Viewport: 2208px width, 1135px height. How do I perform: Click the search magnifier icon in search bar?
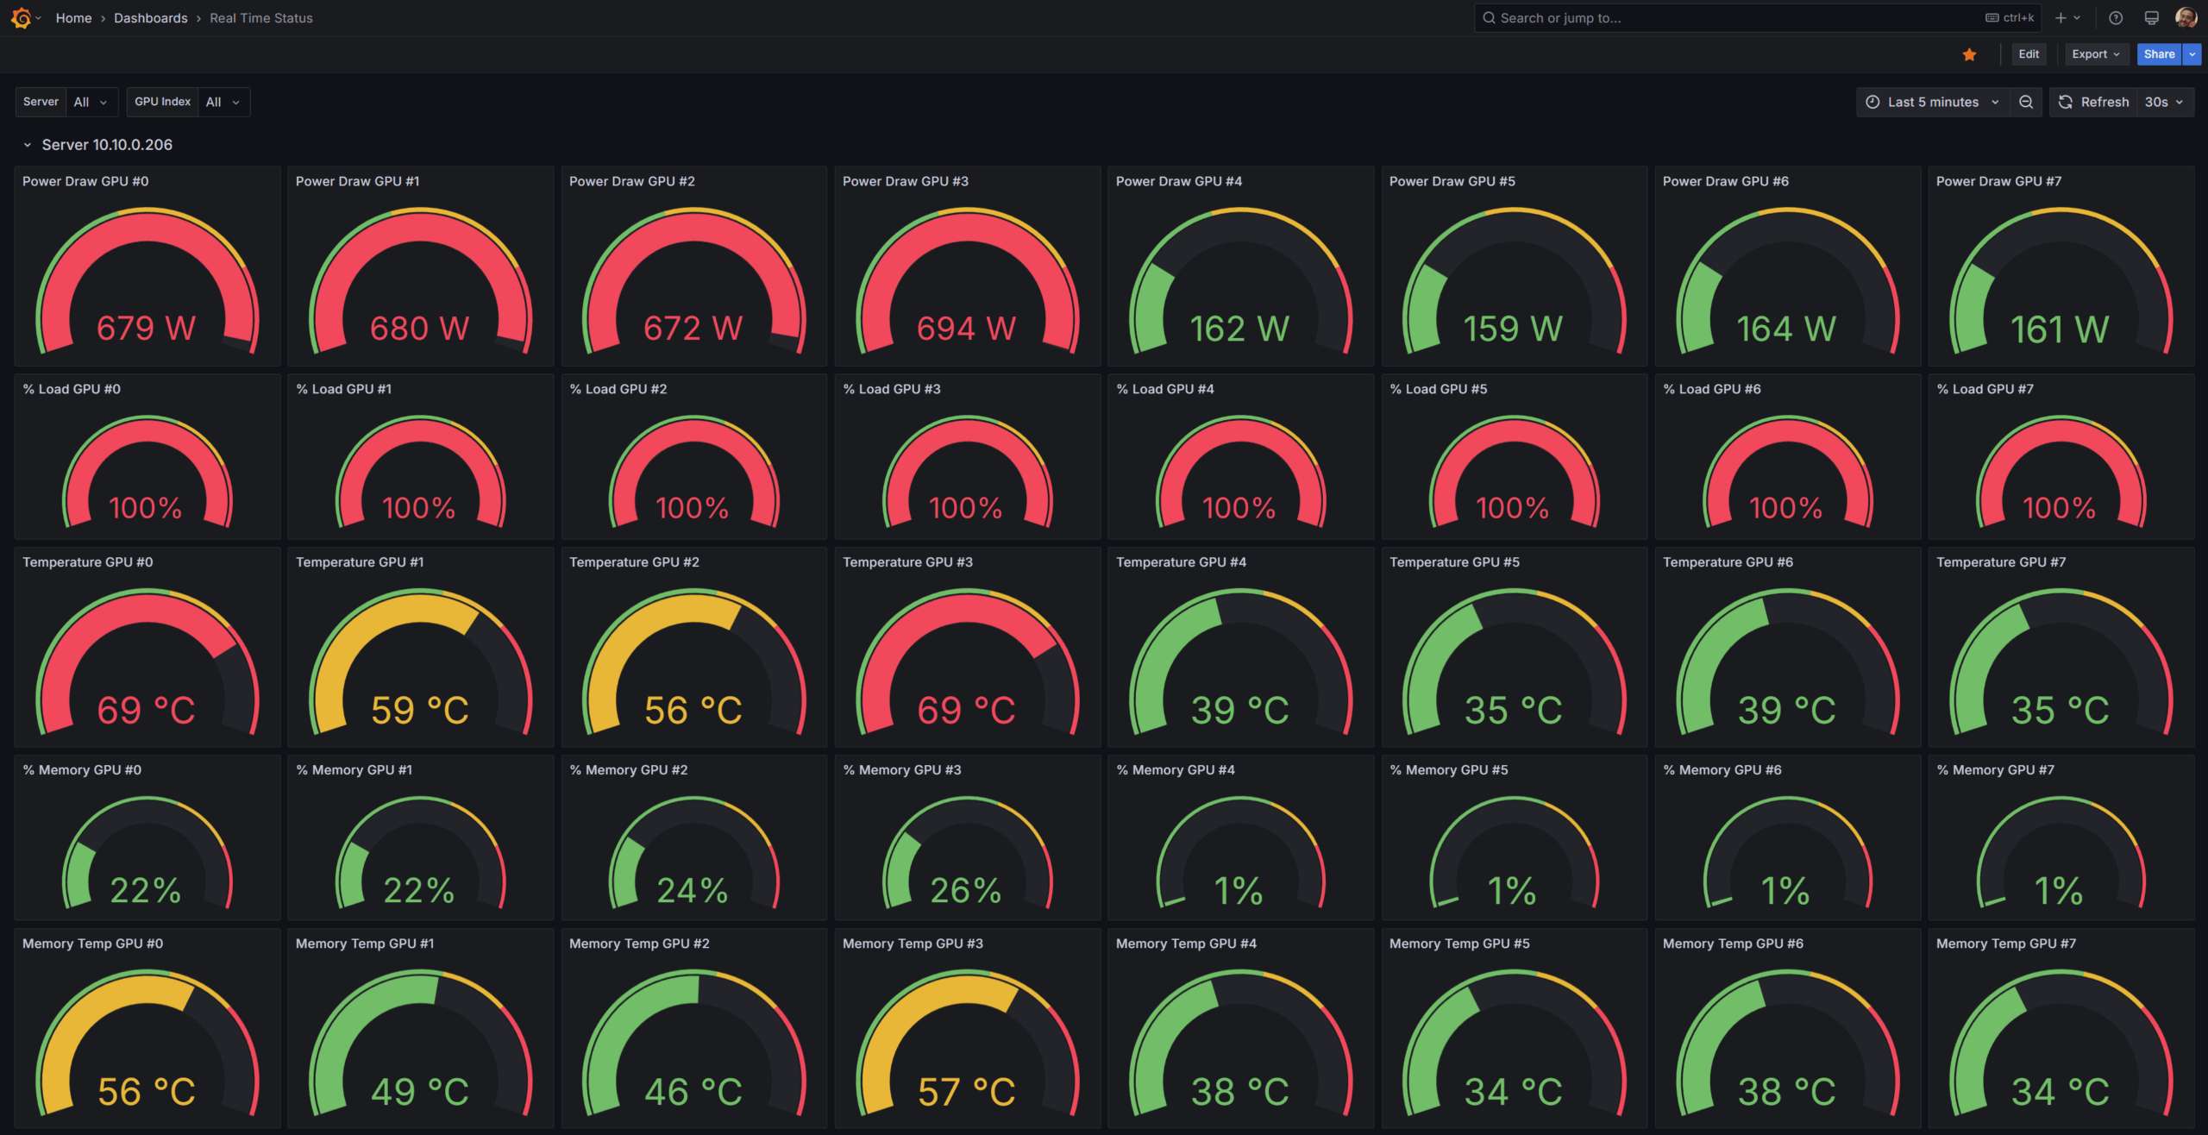1488,17
